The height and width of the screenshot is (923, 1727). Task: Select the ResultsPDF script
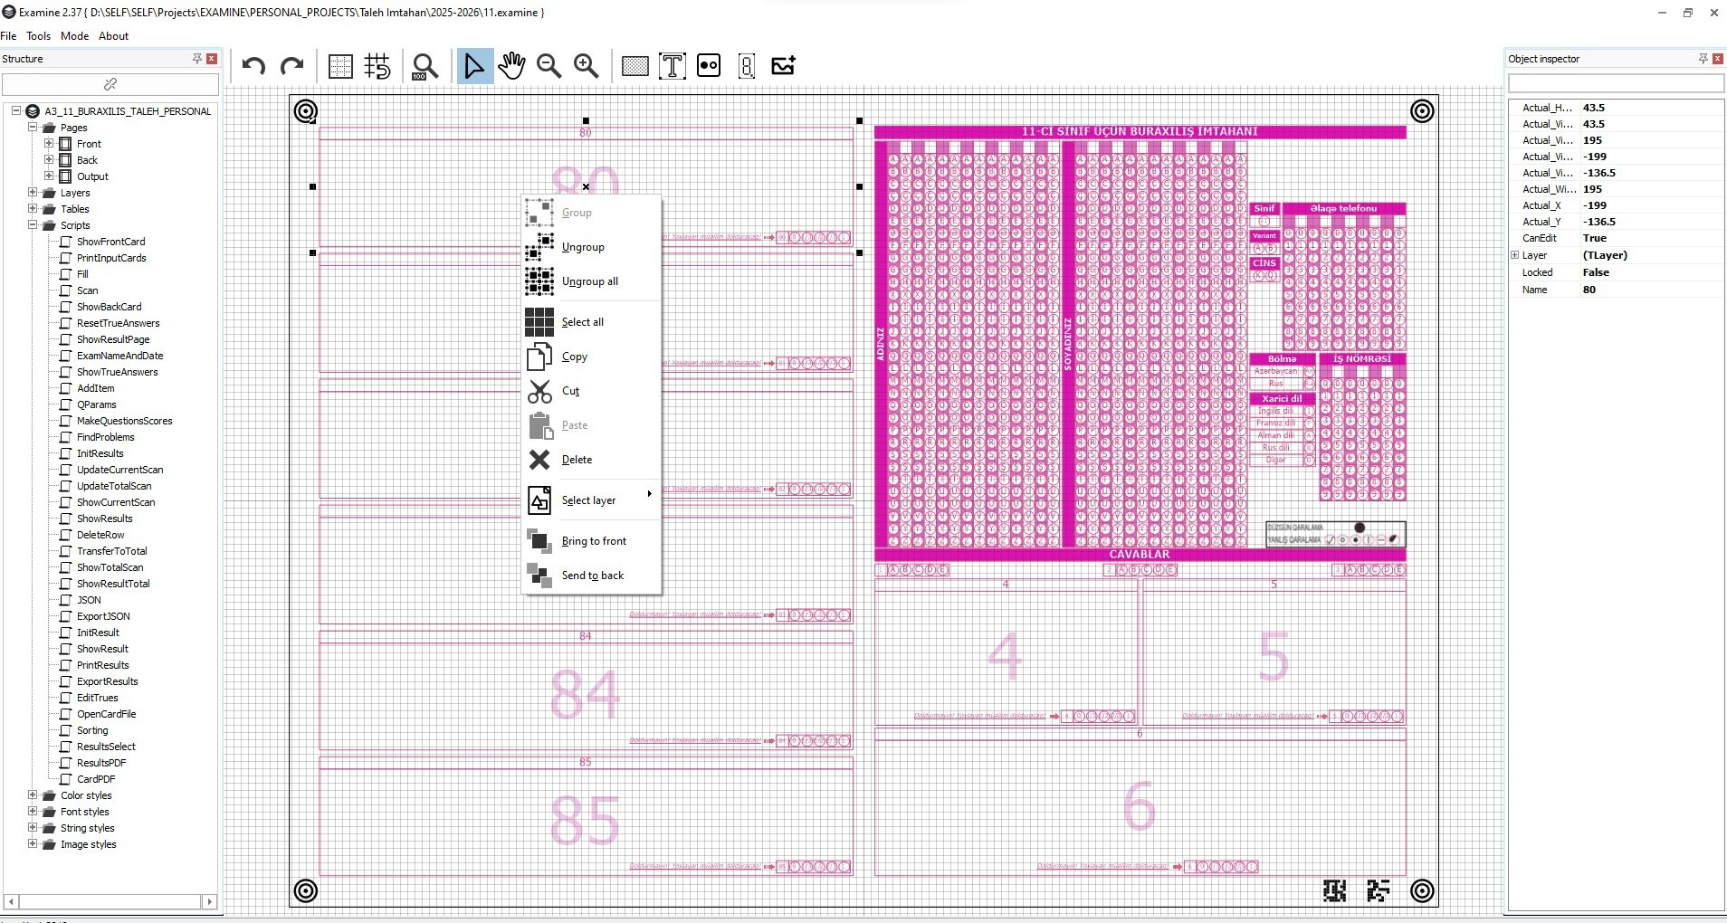point(101,763)
